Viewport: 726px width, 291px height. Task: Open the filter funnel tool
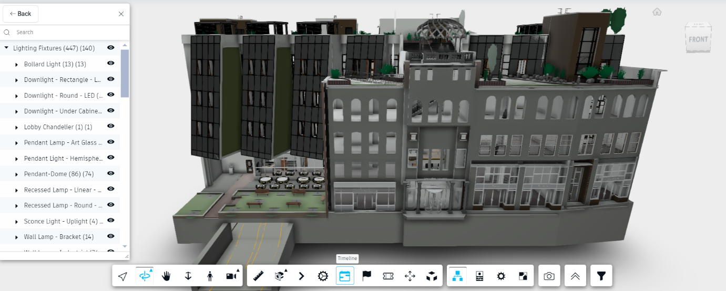pos(601,276)
